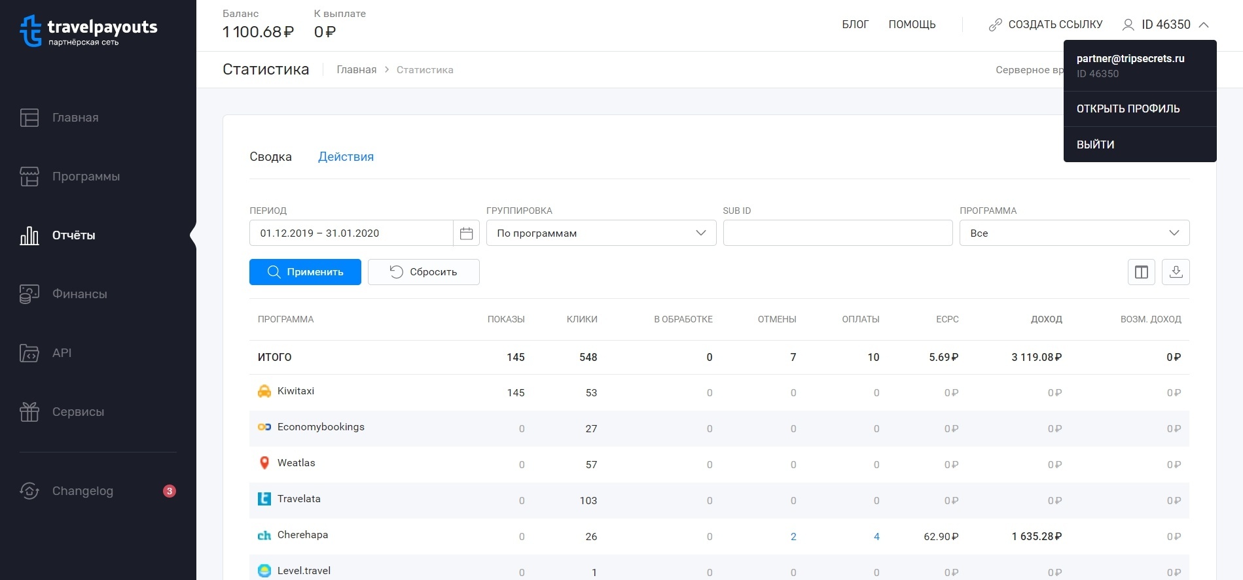
Task: Click the column layout settings icon
Action: pyautogui.click(x=1141, y=272)
